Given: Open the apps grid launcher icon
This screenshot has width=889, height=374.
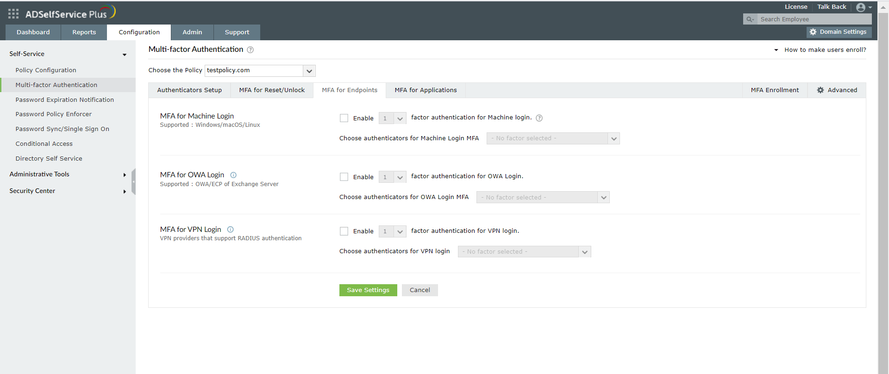Looking at the screenshot, I should tap(13, 14).
